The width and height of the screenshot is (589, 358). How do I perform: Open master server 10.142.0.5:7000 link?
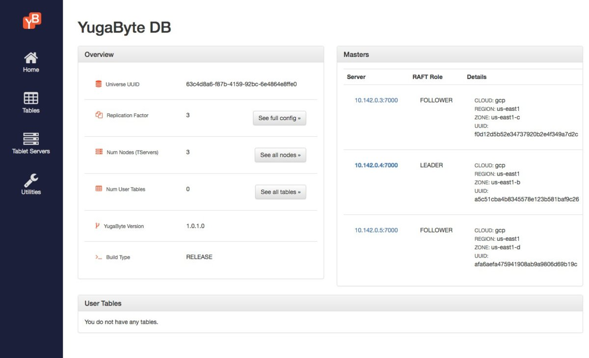pos(376,230)
